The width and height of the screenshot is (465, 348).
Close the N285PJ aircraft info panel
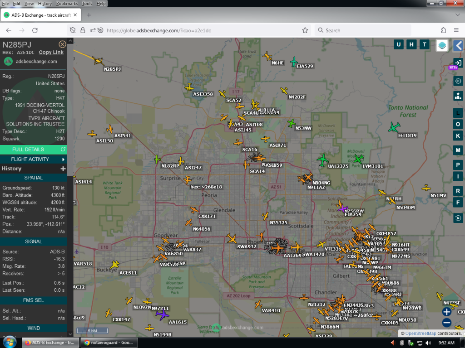pyautogui.click(x=62, y=44)
